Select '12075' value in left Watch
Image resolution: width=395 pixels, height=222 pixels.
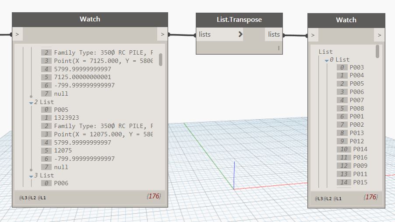(x=63, y=150)
